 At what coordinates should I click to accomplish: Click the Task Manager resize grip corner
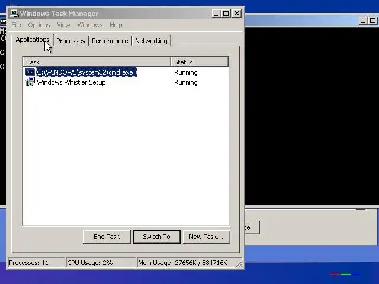tap(239, 264)
